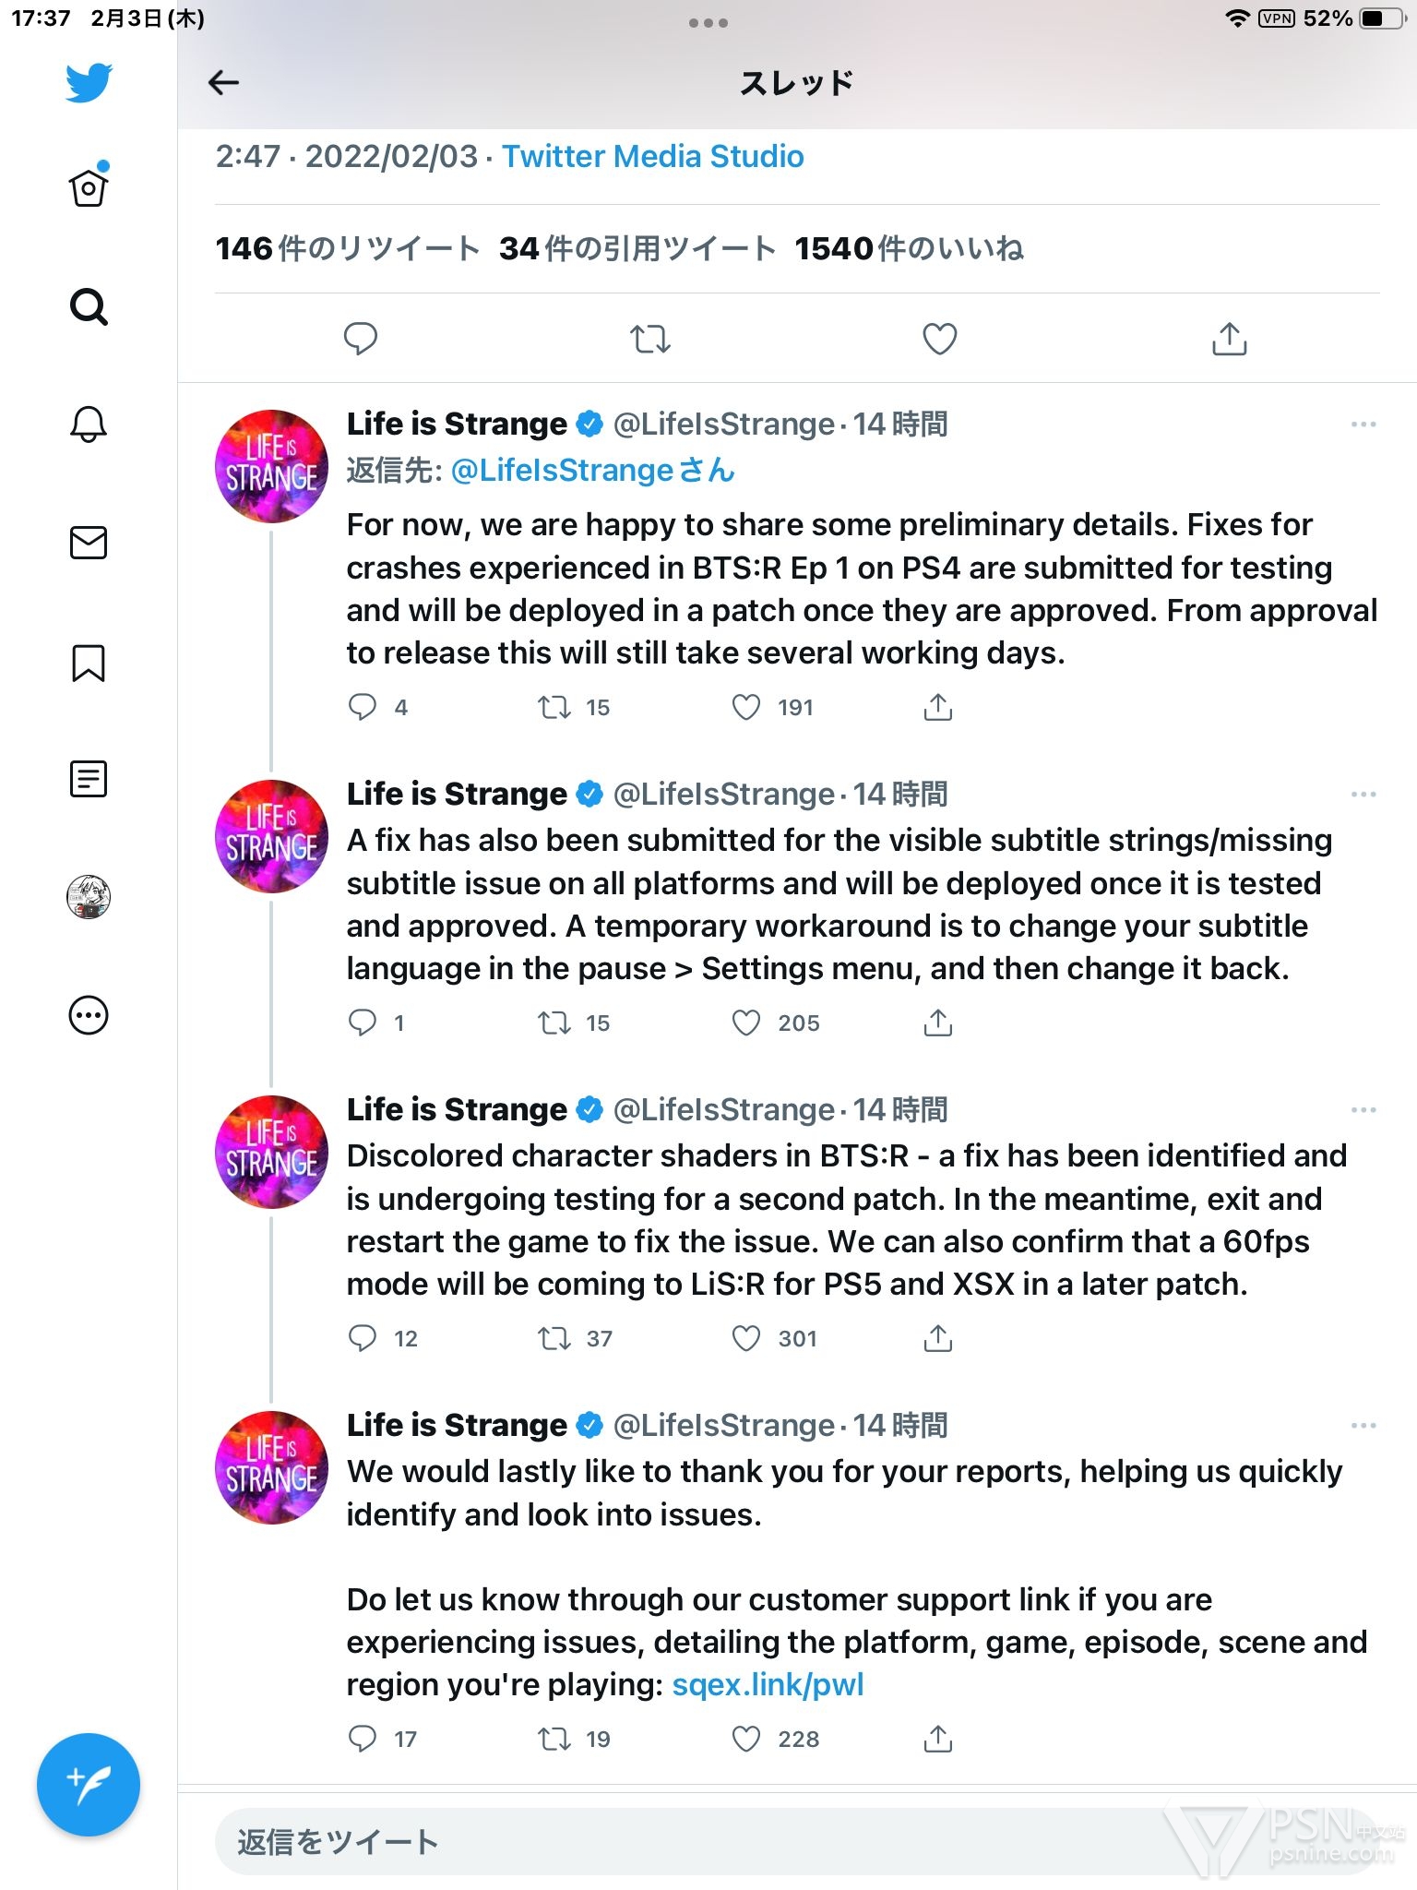This screenshot has height=1890, width=1417.
Task: Open the Twitter Media Studio link
Action: pos(652,157)
